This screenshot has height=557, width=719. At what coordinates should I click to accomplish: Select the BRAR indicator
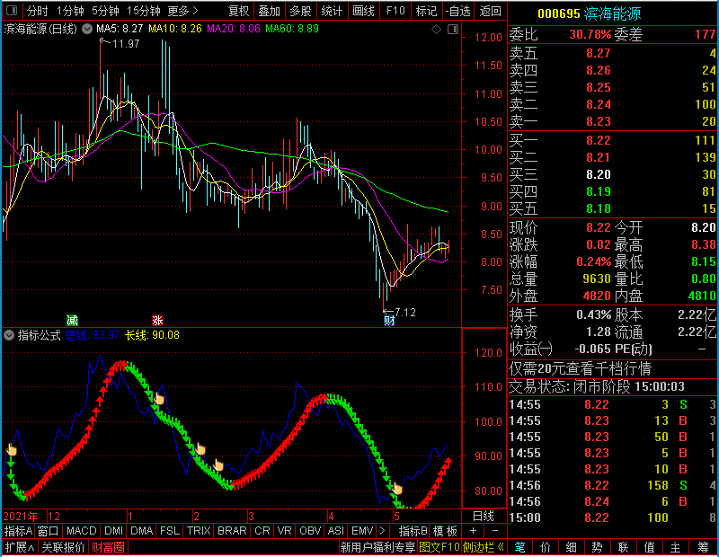click(x=232, y=531)
